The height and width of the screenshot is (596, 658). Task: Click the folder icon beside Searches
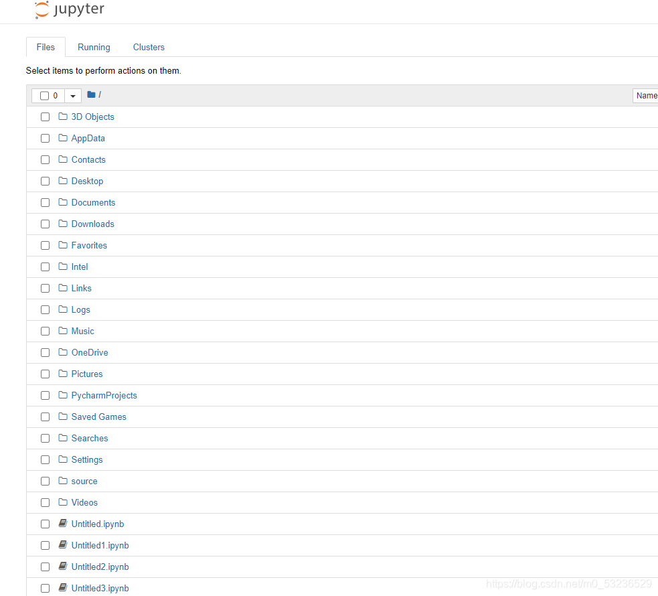coord(63,438)
